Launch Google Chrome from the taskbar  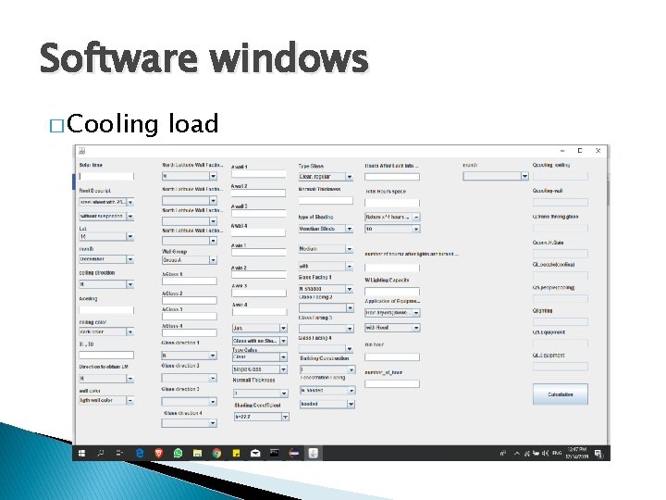click(216, 453)
